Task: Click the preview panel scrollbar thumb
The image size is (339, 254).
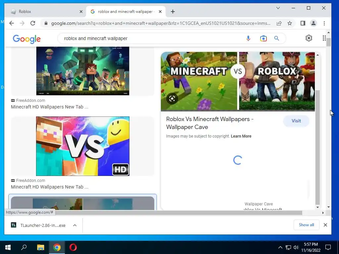Action: pos(317,147)
